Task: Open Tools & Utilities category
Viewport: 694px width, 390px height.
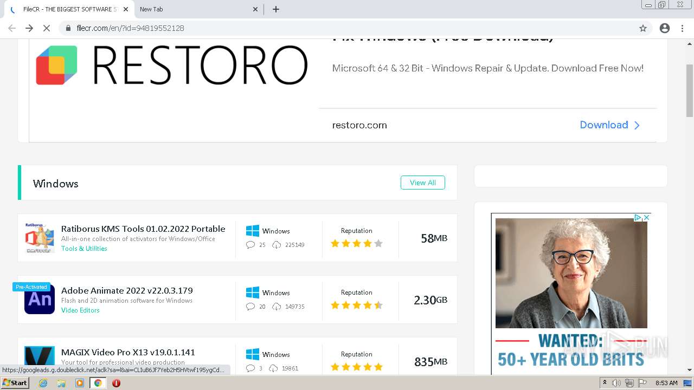Action: click(84, 249)
